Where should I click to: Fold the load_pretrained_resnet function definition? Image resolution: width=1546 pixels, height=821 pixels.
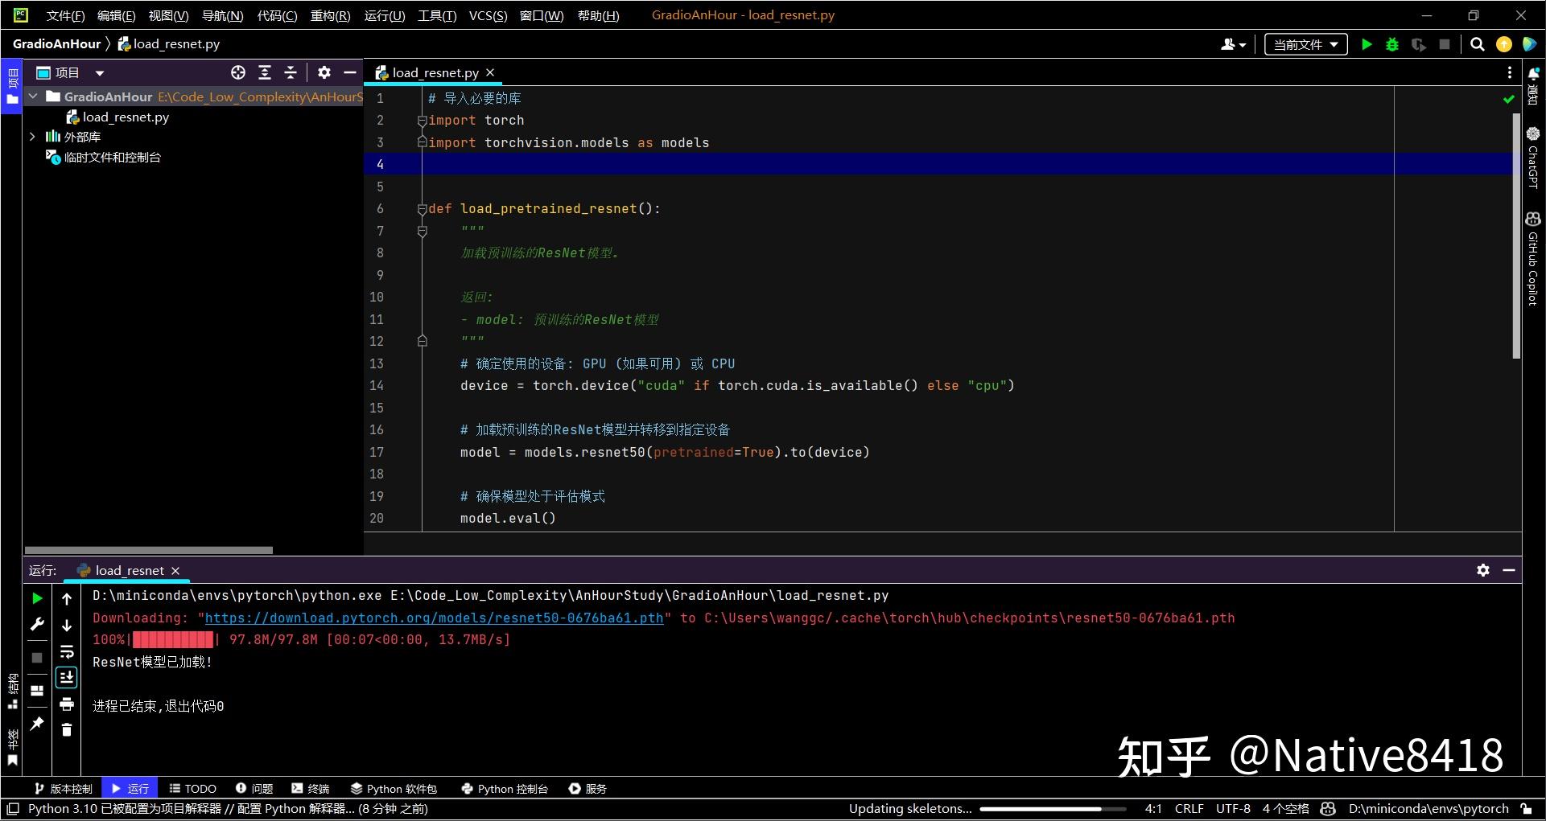coord(422,209)
